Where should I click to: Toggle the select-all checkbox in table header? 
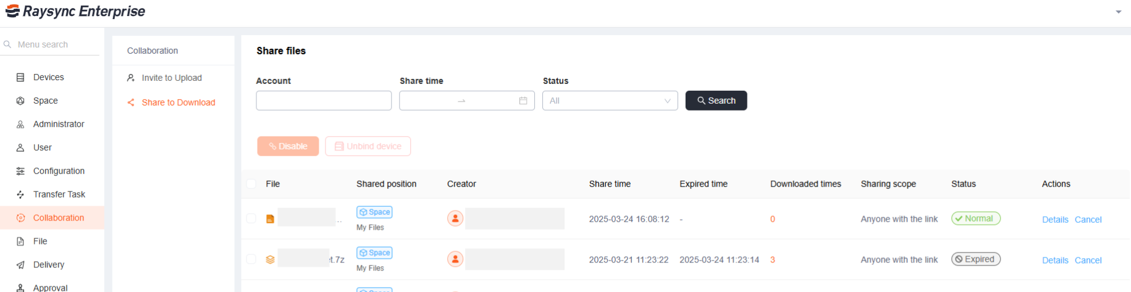click(251, 183)
